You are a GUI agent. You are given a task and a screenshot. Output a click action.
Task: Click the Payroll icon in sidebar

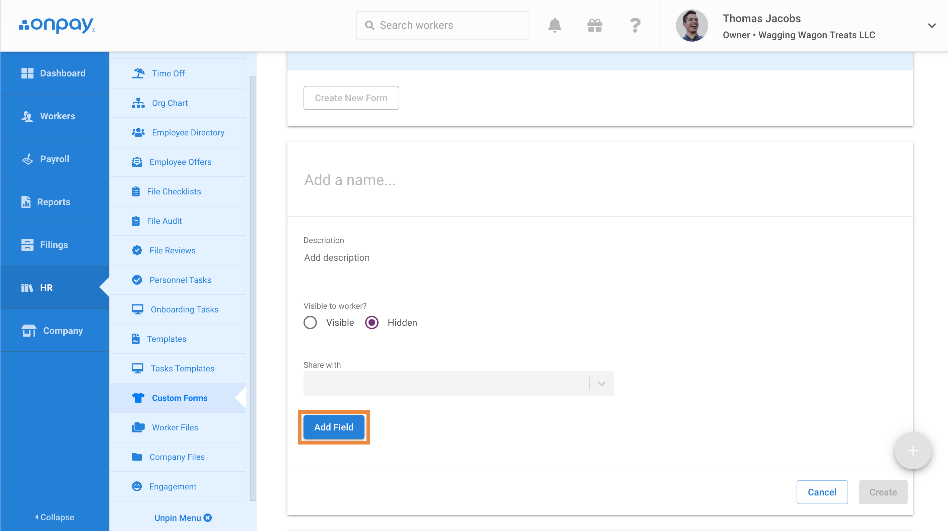(x=27, y=159)
